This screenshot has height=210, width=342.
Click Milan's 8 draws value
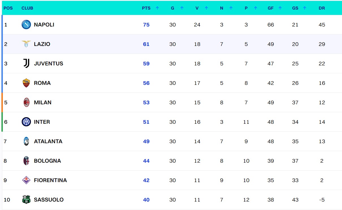(x=221, y=102)
